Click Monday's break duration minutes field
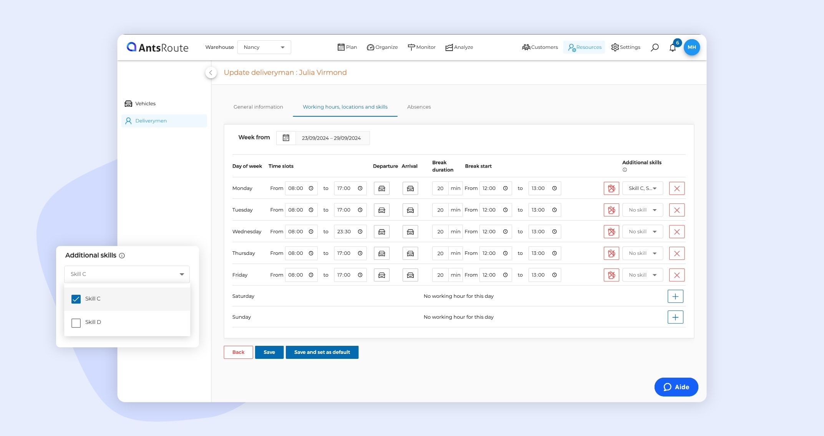This screenshot has height=436, width=824. [440, 188]
